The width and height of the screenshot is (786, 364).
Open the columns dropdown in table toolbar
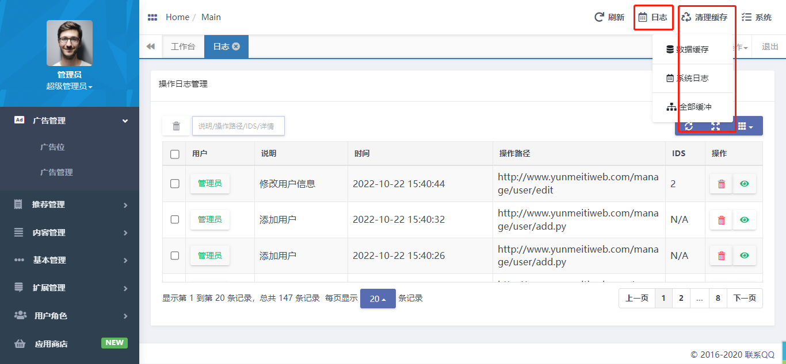[x=745, y=126]
